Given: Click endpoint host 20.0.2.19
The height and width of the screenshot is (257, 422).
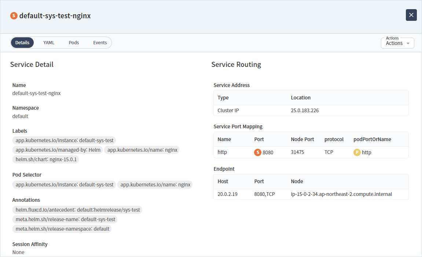Looking at the screenshot, I should click(x=227, y=194).
